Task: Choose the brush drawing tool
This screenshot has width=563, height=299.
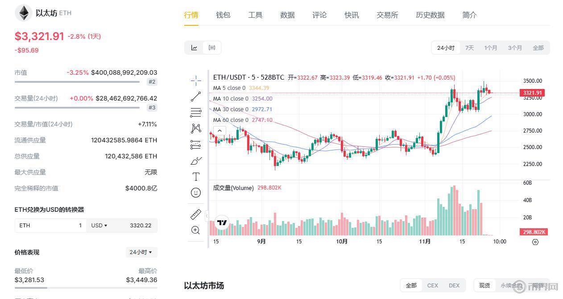Action: tap(196, 161)
